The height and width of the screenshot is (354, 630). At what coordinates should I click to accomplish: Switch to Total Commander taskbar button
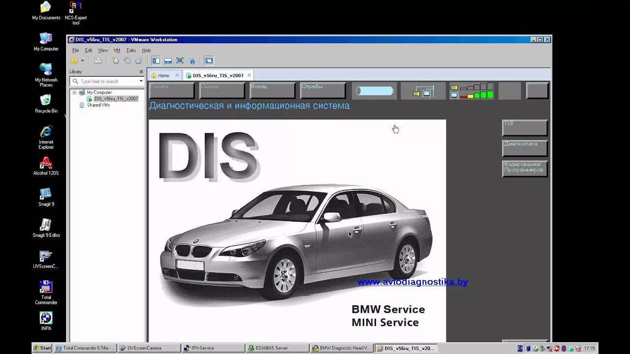pyautogui.click(x=85, y=348)
